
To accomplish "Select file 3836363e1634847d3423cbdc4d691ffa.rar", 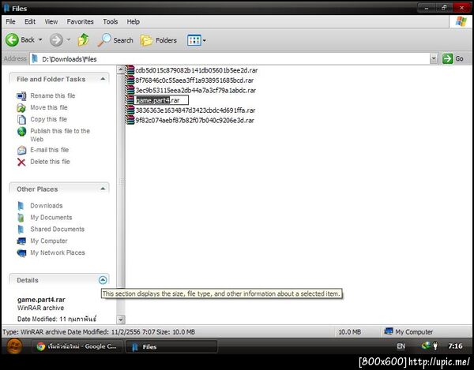I will 195,110.
